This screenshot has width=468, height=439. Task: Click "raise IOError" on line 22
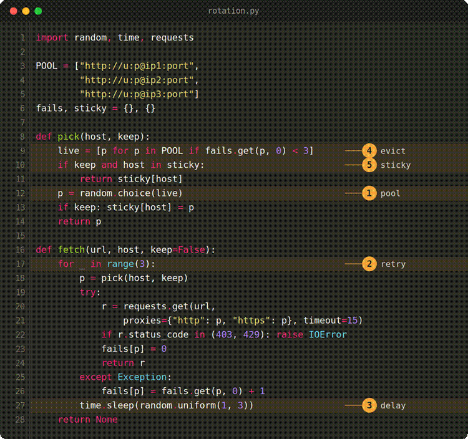coord(311,335)
